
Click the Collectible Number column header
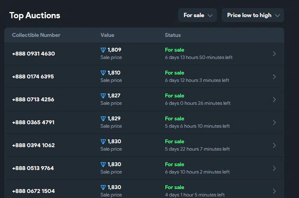pyautogui.click(x=36, y=35)
